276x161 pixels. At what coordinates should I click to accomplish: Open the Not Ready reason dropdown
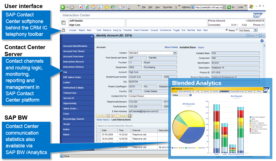(x=256, y=30)
